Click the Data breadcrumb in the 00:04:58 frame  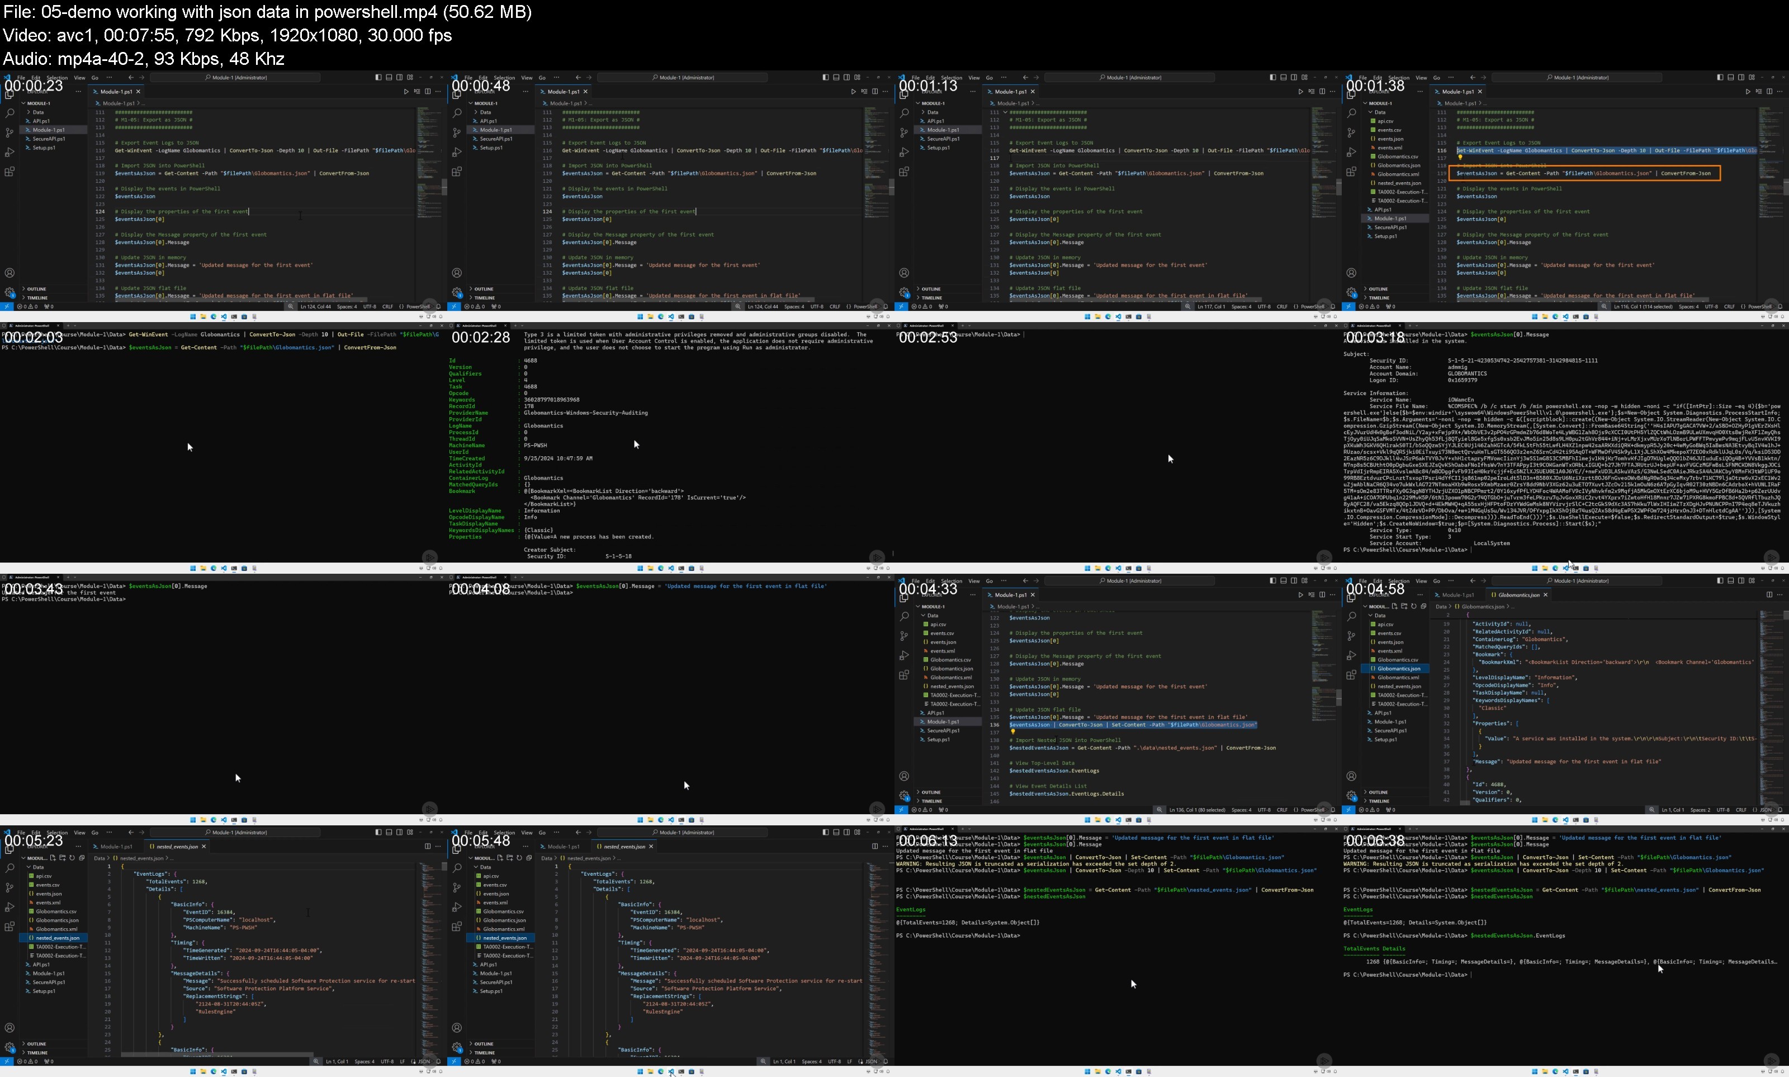tap(1441, 607)
